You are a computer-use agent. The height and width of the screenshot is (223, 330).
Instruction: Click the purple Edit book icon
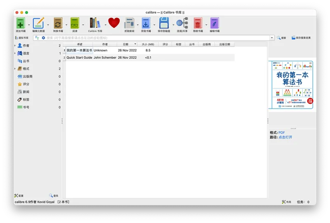click(x=214, y=23)
